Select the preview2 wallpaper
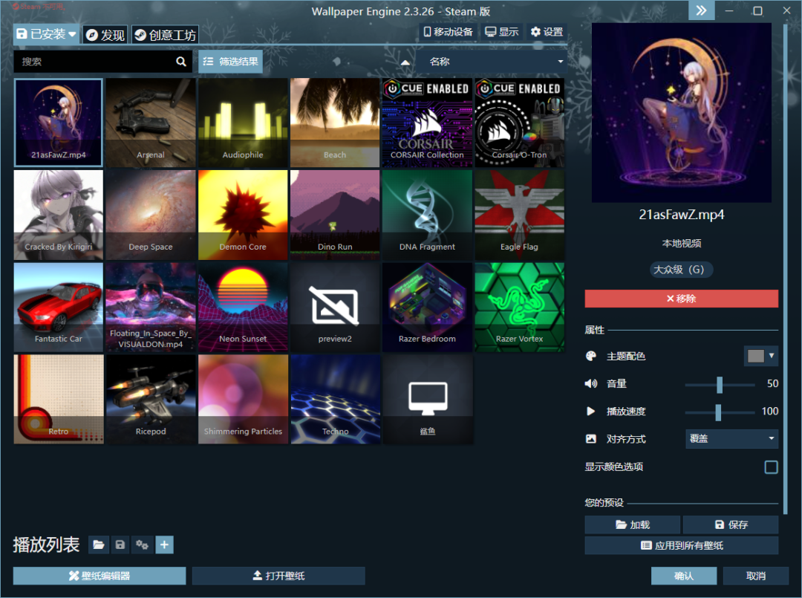 point(335,307)
